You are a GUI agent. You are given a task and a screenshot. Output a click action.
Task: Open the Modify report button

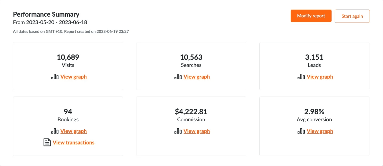[x=311, y=16]
